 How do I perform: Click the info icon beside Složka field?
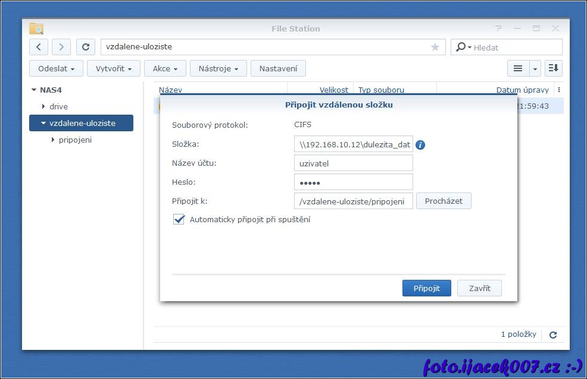click(420, 144)
